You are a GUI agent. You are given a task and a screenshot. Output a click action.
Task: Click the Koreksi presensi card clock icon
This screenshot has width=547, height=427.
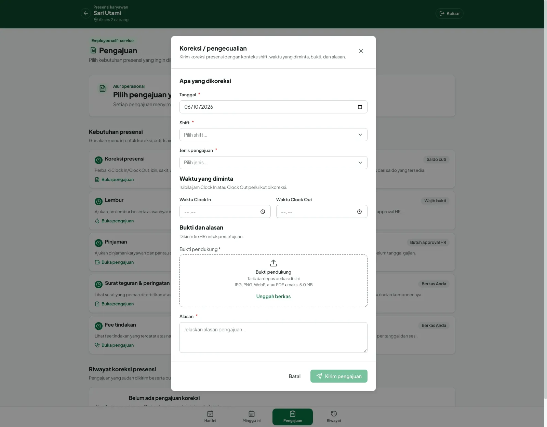coord(98,160)
